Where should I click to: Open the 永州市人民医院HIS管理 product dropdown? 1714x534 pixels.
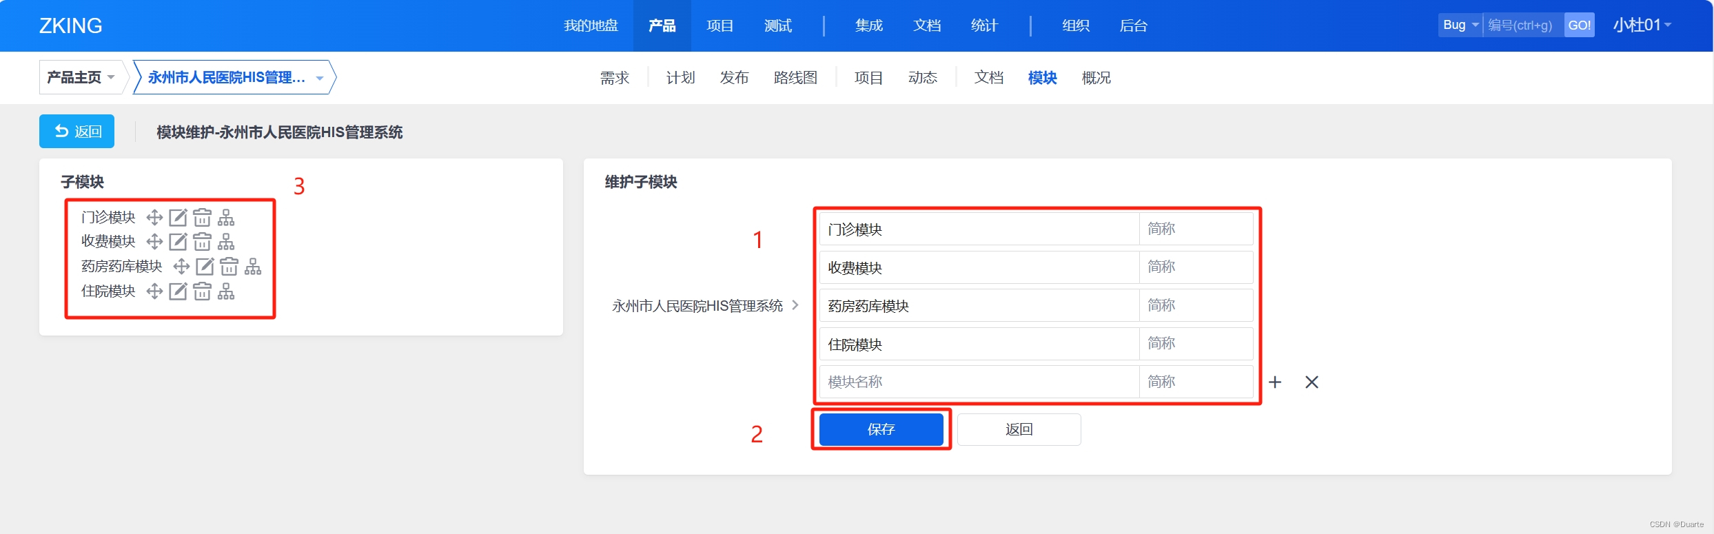pyautogui.click(x=235, y=77)
